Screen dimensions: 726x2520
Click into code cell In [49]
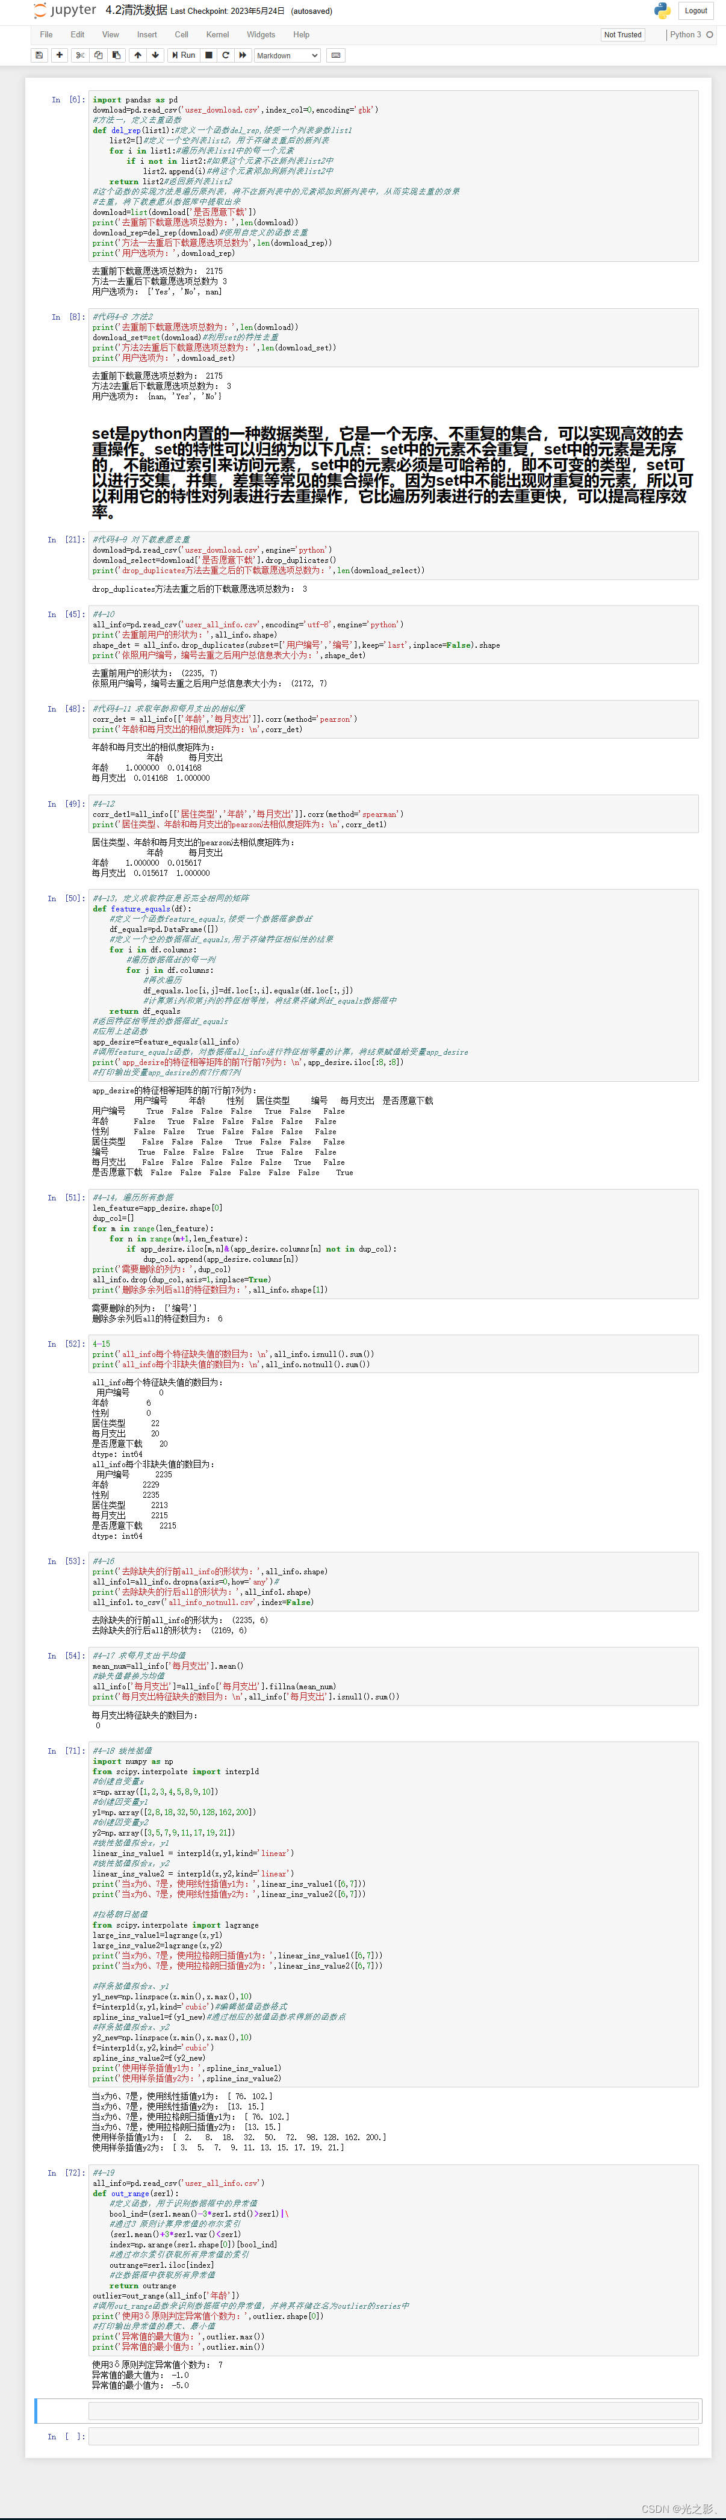(393, 814)
